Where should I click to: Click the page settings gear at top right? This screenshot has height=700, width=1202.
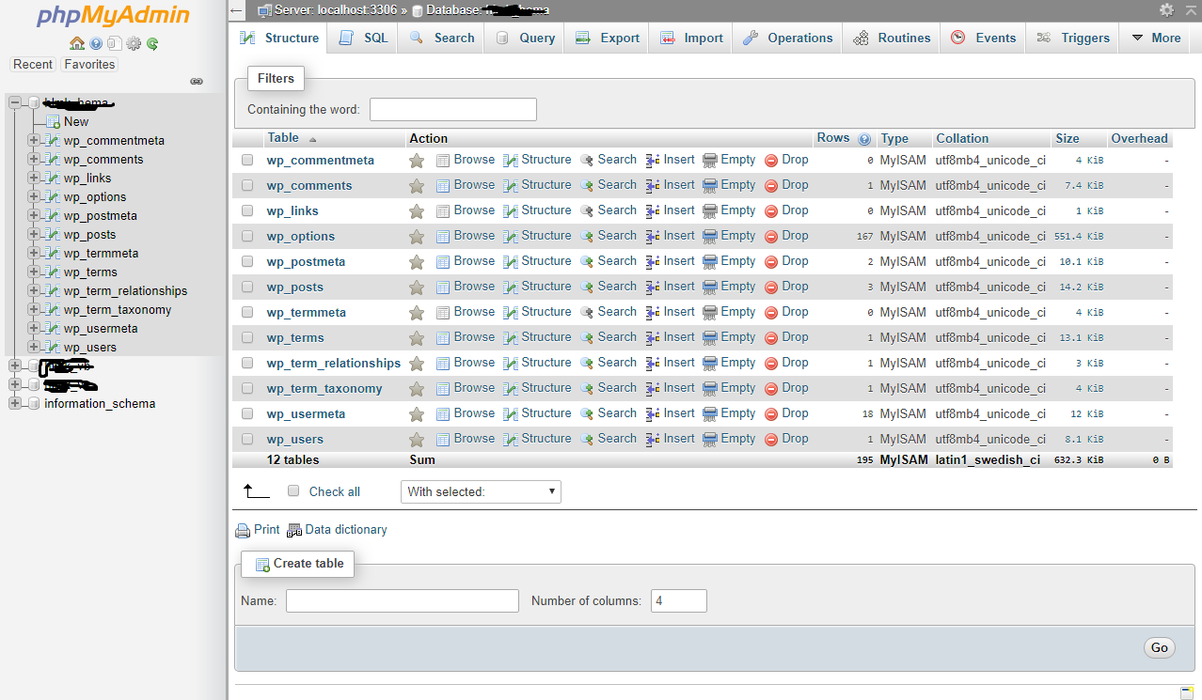point(1166,9)
